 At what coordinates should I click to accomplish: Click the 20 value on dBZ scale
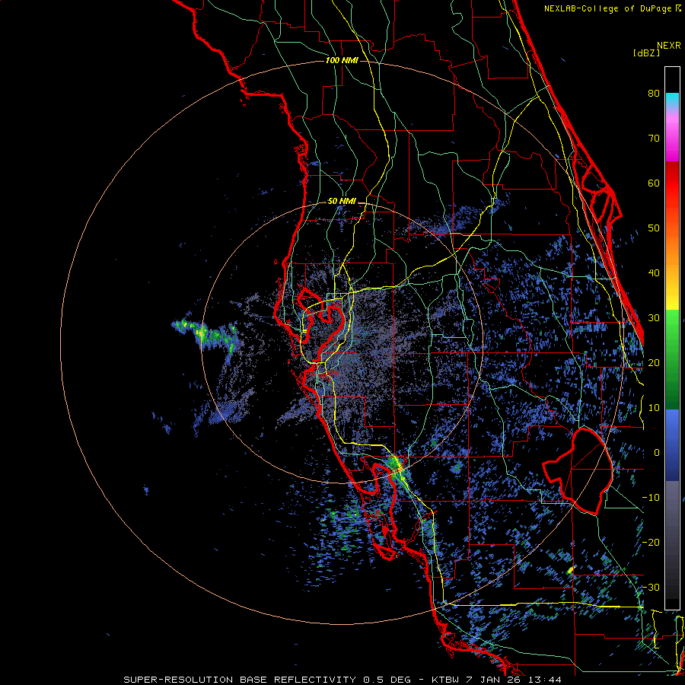(654, 363)
